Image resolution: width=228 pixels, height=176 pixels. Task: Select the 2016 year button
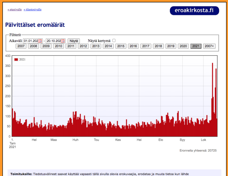[133, 46]
